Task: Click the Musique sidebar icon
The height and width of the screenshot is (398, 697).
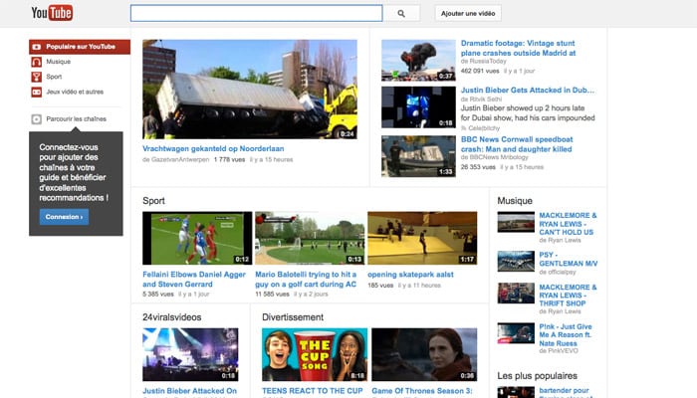Action: coord(36,62)
